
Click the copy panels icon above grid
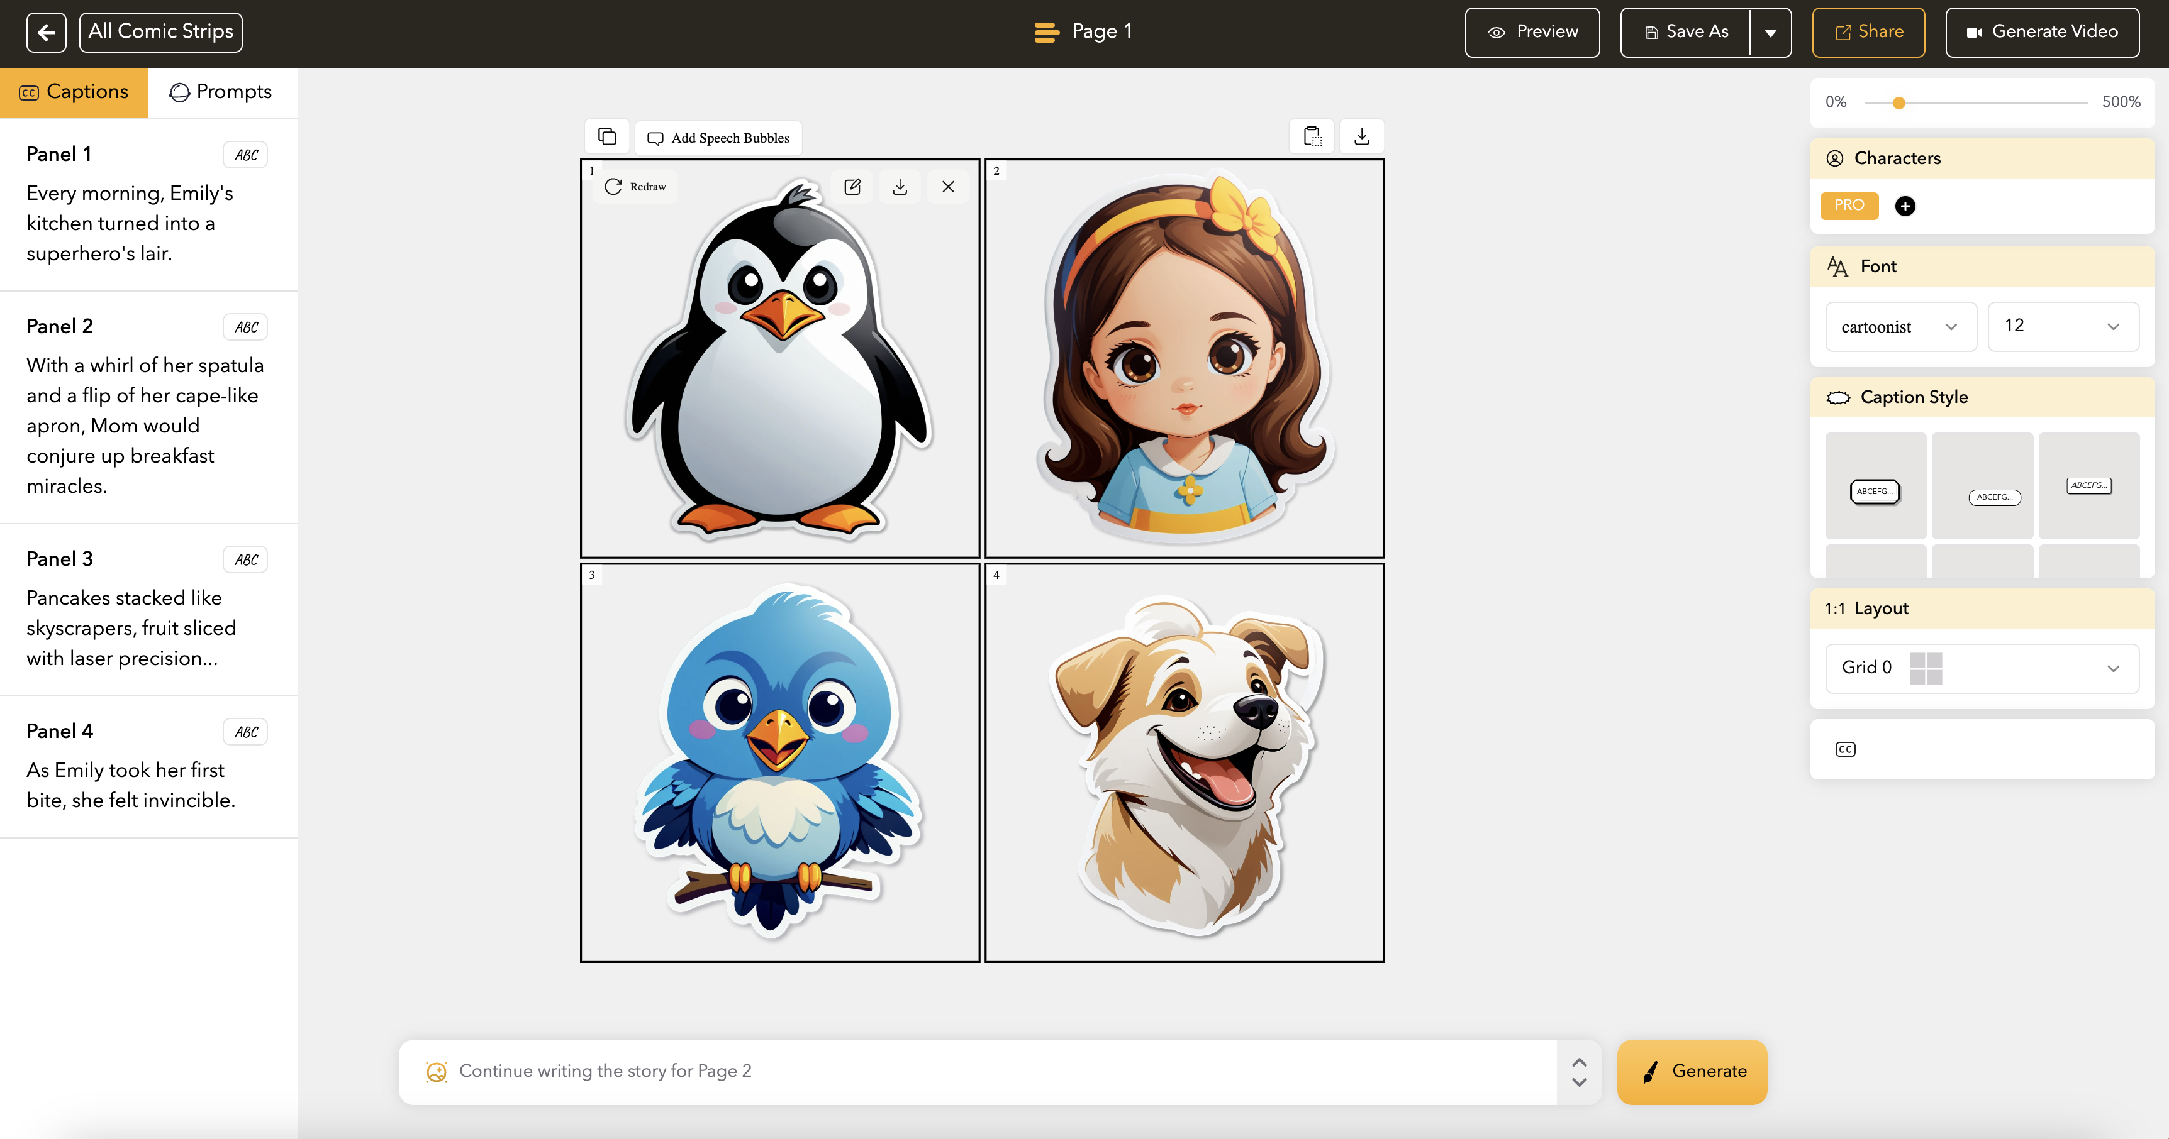(x=607, y=136)
